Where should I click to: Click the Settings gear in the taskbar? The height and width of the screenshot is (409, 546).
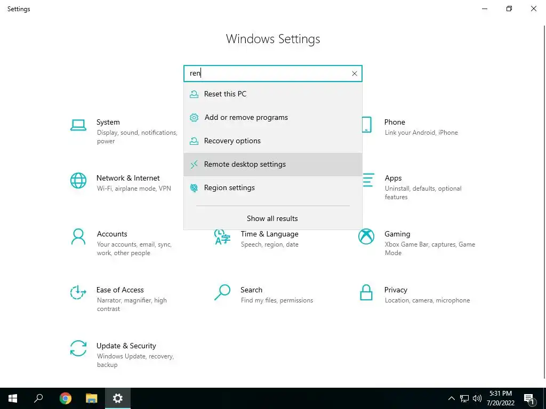[118, 398]
